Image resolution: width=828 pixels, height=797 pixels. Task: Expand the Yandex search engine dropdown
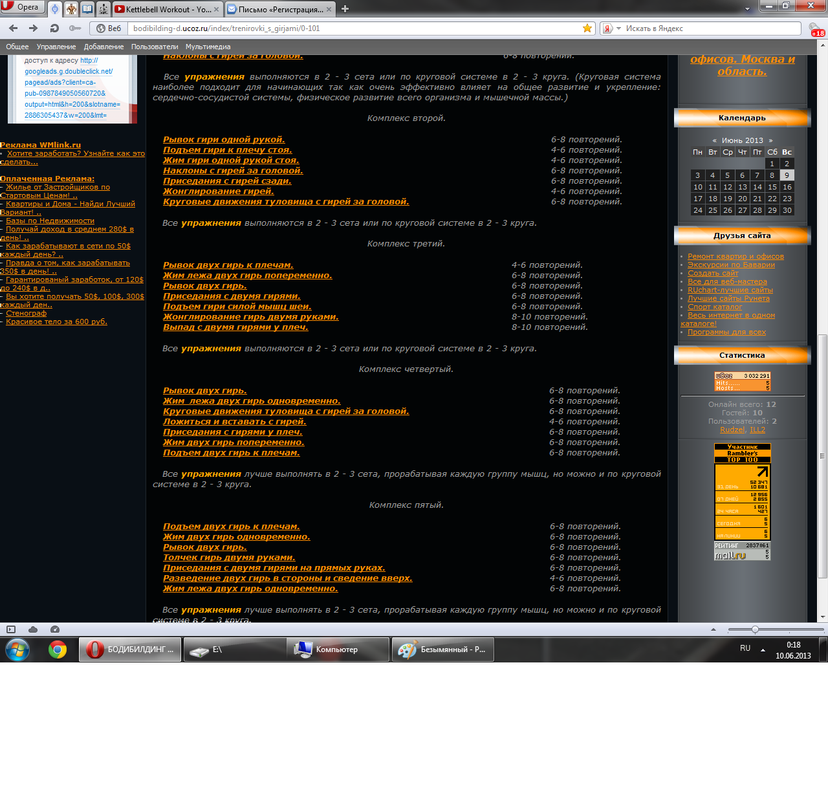click(618, 28)
